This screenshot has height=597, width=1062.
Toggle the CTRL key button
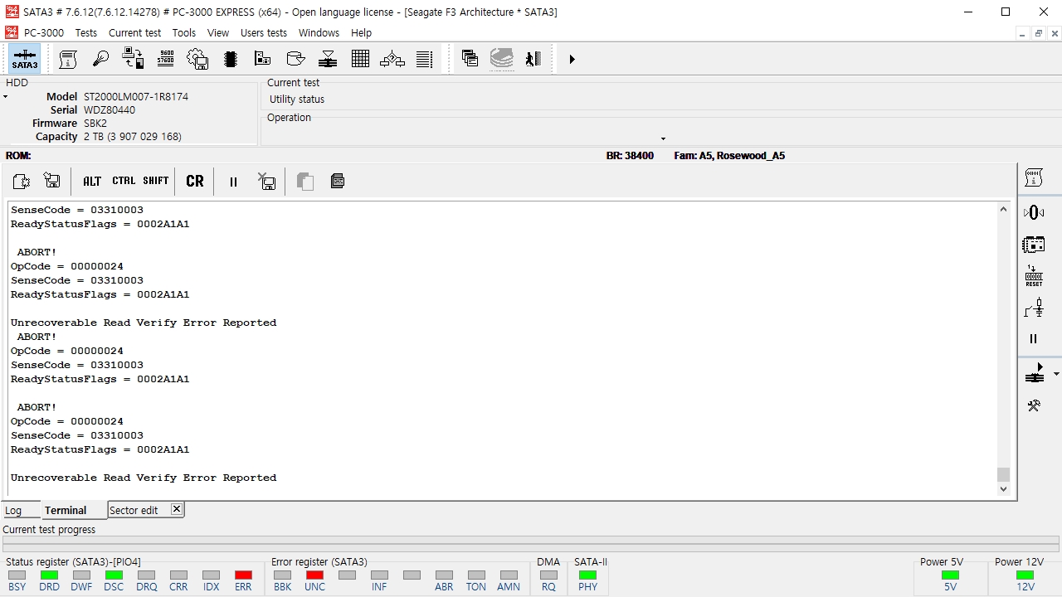point(124,182)
